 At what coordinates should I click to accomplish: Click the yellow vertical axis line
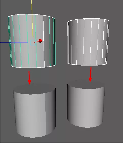click(x=32, y=19)
